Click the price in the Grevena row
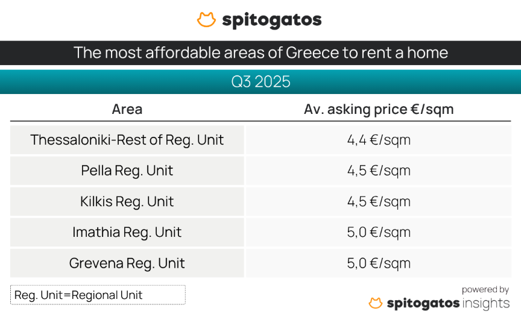Image resolution: width=521 pixels, height=317 pixels. [379, 263]
